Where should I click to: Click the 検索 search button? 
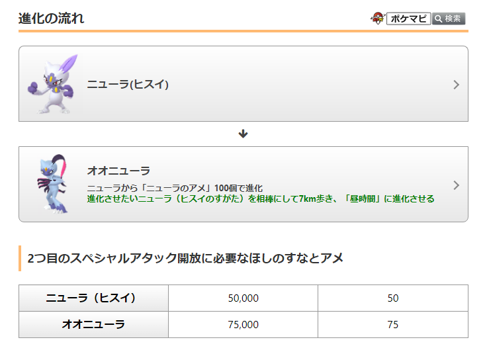tap(449, 19)
